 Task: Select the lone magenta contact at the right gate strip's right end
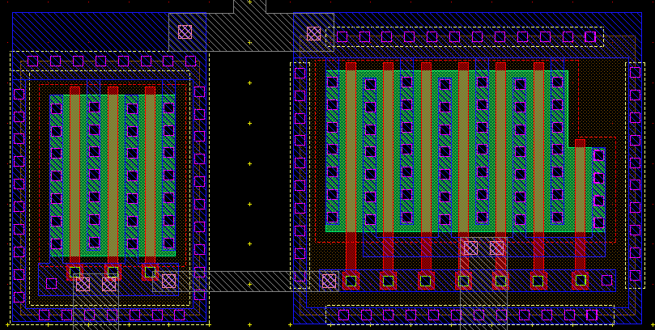point(606,280)
